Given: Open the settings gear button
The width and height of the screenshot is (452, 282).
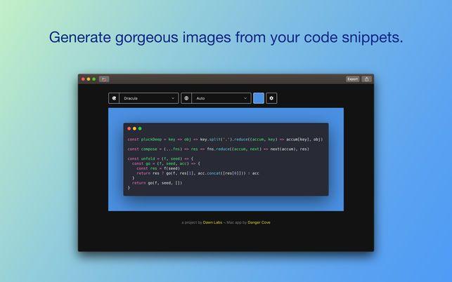Looking at the screenshot, I should point(271,98).
